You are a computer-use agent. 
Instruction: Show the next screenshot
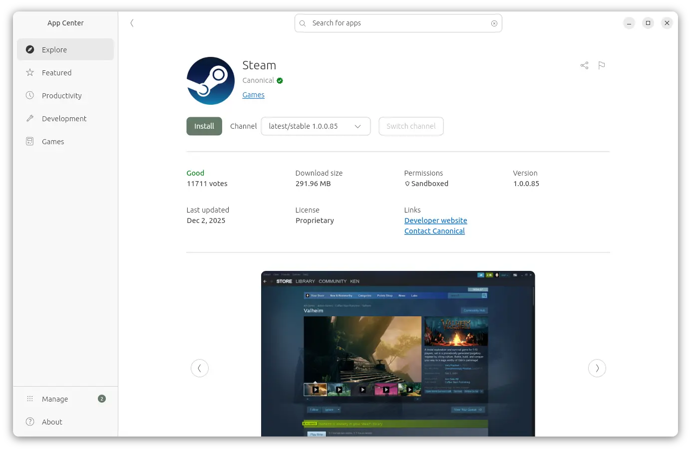(597, 368)
